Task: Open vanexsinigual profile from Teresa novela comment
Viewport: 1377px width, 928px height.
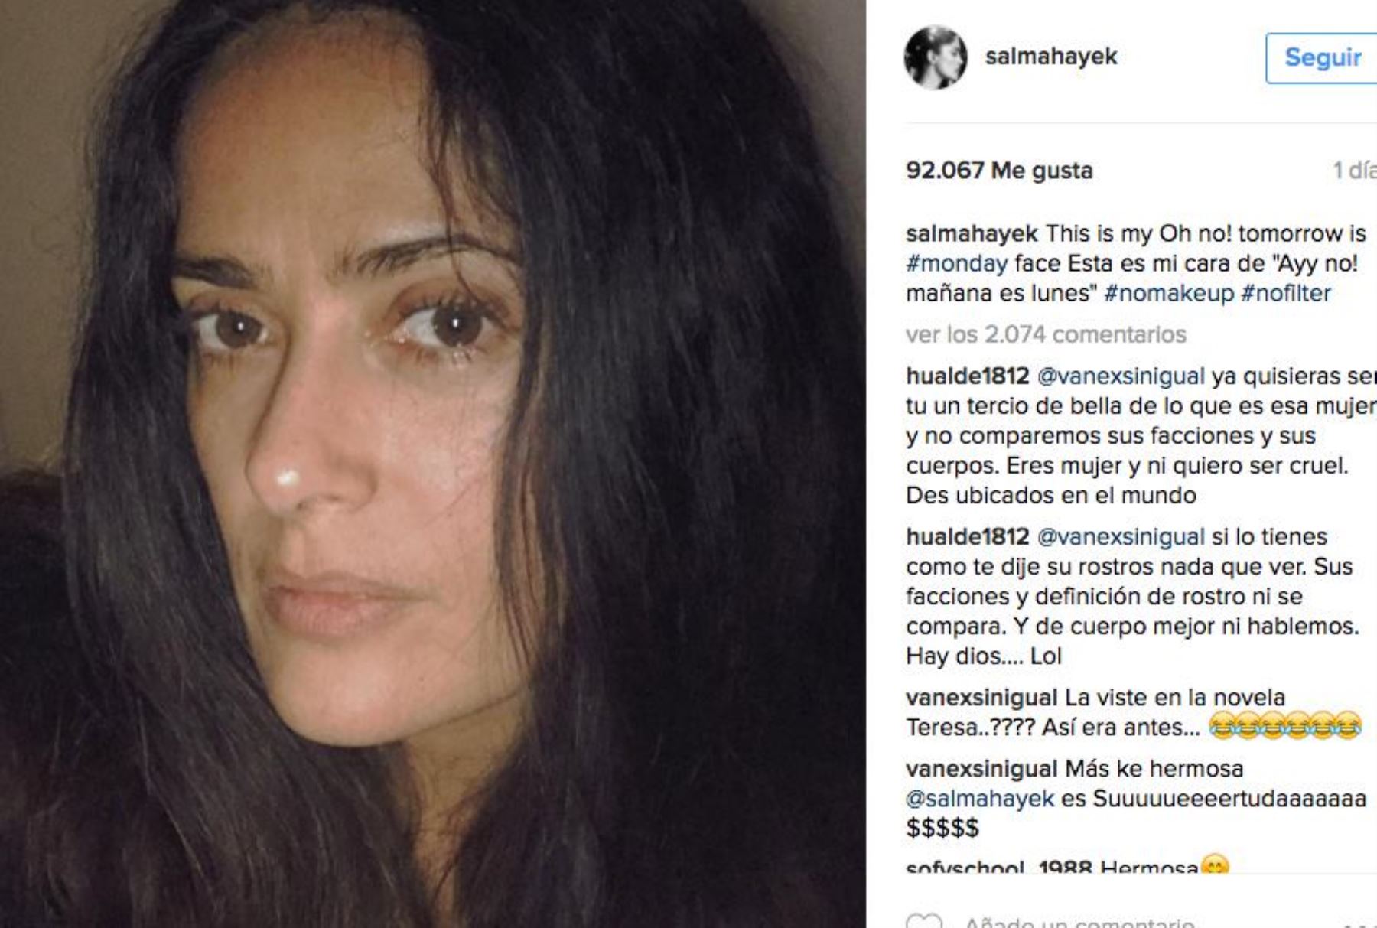Action: (981, 698)
